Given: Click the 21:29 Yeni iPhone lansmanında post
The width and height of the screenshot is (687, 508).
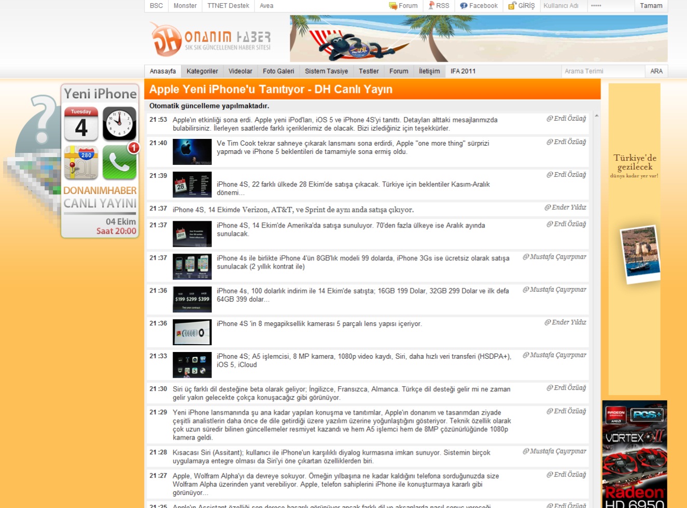Looking at the screenshot, I should point(368,425).
